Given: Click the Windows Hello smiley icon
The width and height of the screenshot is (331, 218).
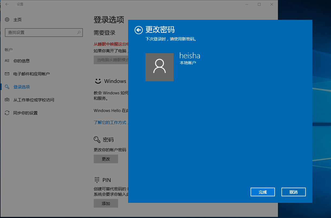Looking at the screenshot, I should pos(98,81).
